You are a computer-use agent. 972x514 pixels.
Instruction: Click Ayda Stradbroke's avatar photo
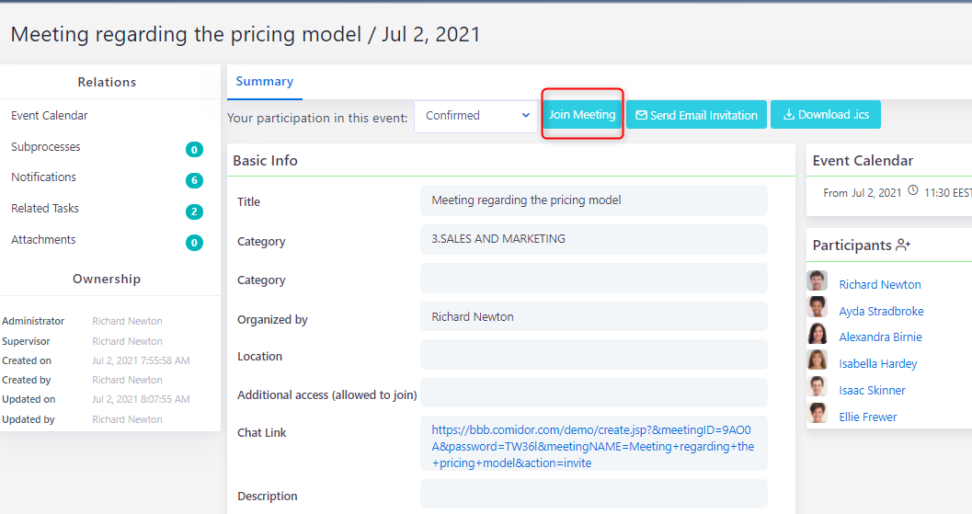click(817, 308)
